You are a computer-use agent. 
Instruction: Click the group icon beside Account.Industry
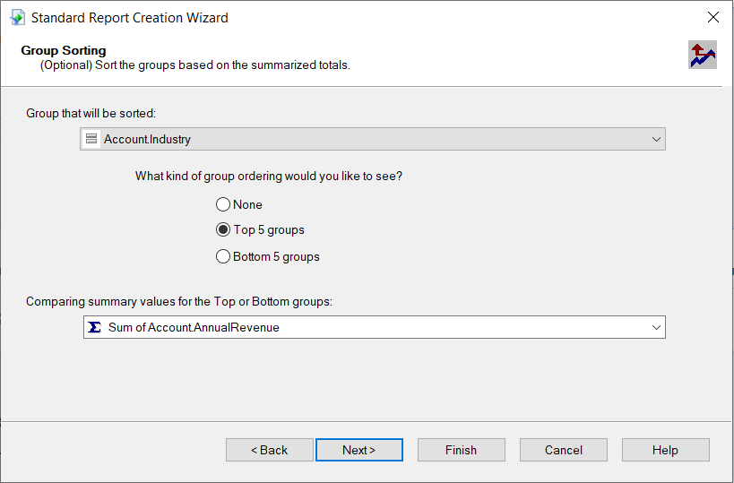91,139
